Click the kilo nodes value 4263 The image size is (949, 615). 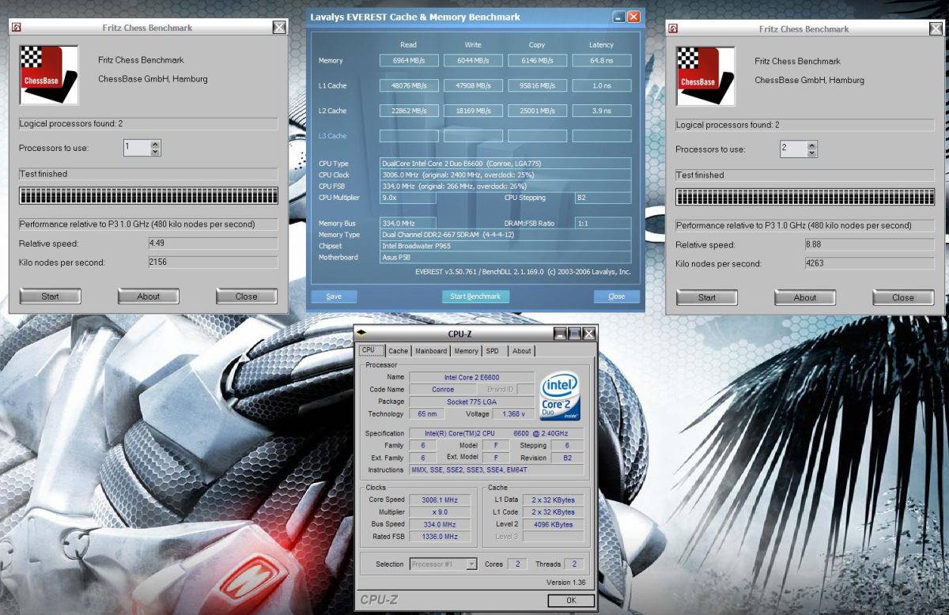coord(869,264)
